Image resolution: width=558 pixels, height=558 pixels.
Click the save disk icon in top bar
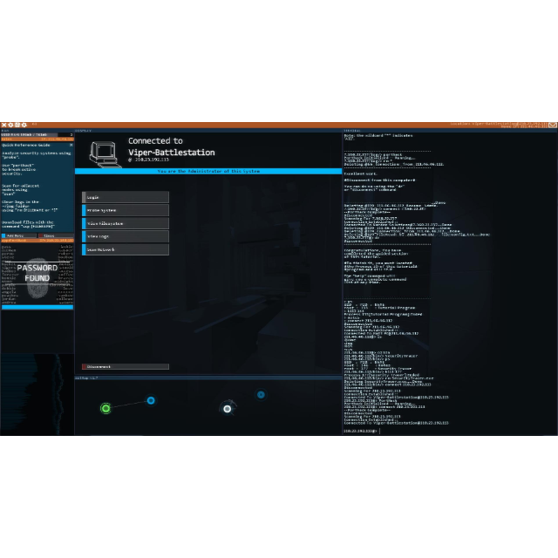pos(16,126)
